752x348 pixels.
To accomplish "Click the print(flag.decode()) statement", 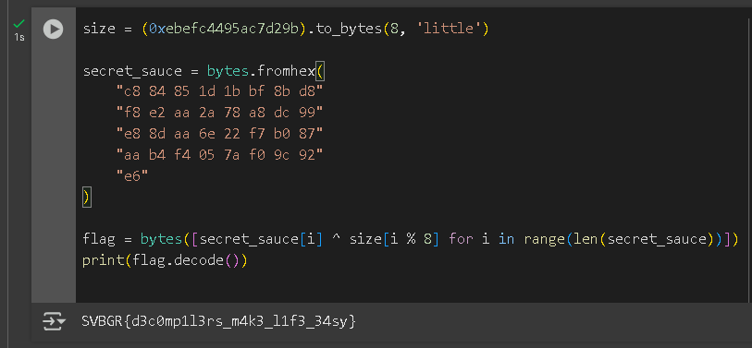I will pyautogui.click(x=165, y=261).
